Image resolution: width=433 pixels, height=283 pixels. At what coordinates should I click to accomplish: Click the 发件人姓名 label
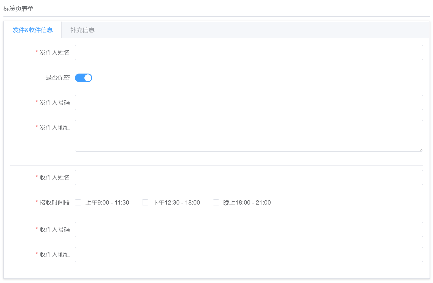tap(55, 53)
